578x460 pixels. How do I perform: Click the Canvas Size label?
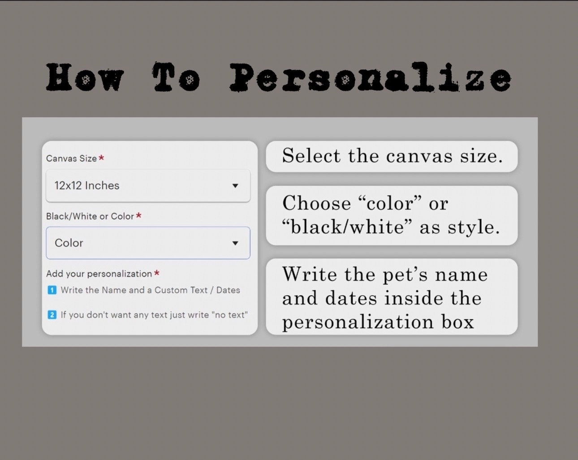(72, 158)
